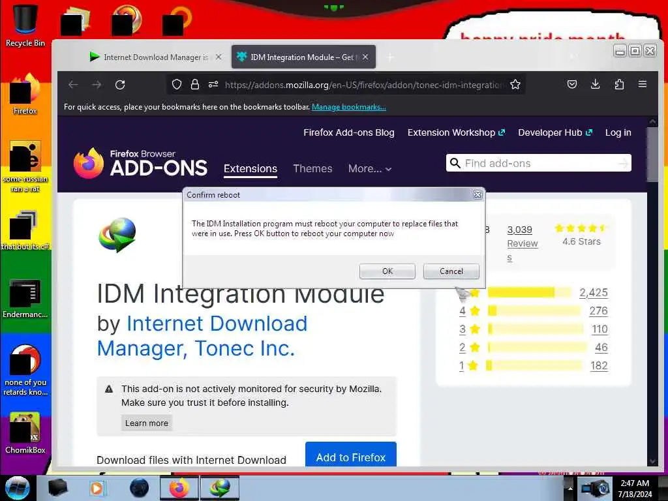Click the Find add-ons search field
Screen dimensions: 668x501
coord(538,163)
